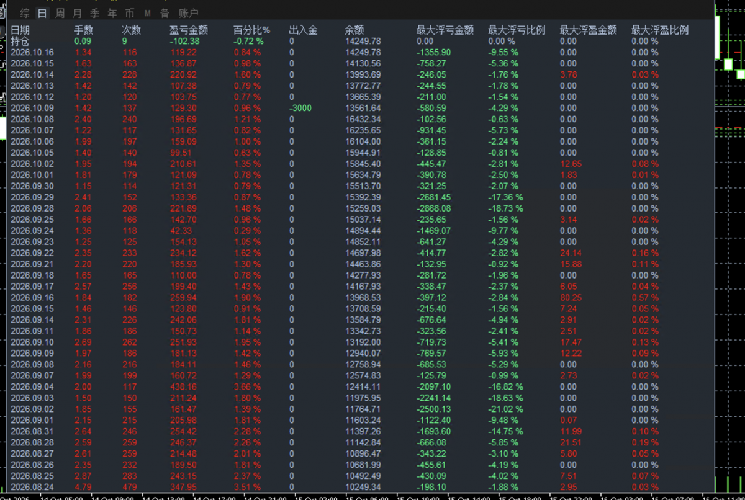Click the floating profit ratio 0.57 %
745x500 pixels.
645,298
